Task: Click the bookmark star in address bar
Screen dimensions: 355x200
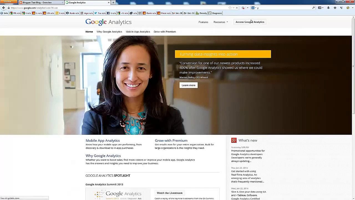Action: point(230,8)
